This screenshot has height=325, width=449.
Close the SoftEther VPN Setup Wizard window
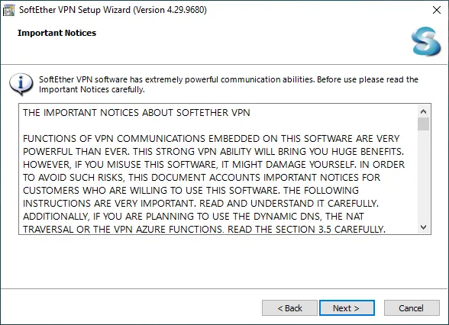coord(437,10)
